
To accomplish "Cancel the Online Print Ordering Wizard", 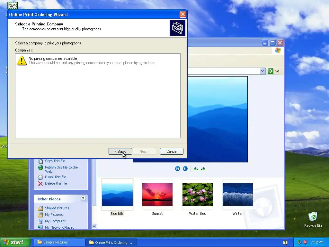I will point(172,151).
